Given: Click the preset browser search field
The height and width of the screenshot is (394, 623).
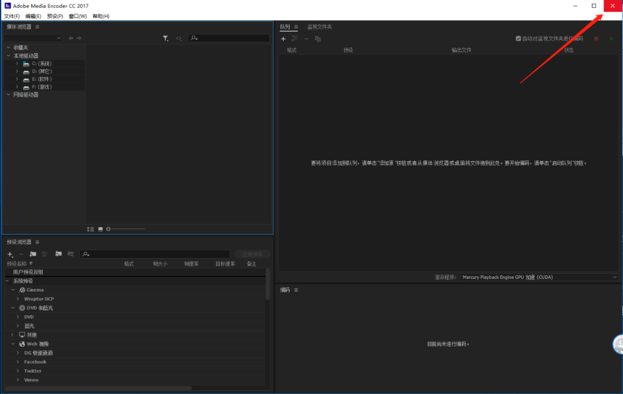Looking at the screenshot, I should pos(155,254).
